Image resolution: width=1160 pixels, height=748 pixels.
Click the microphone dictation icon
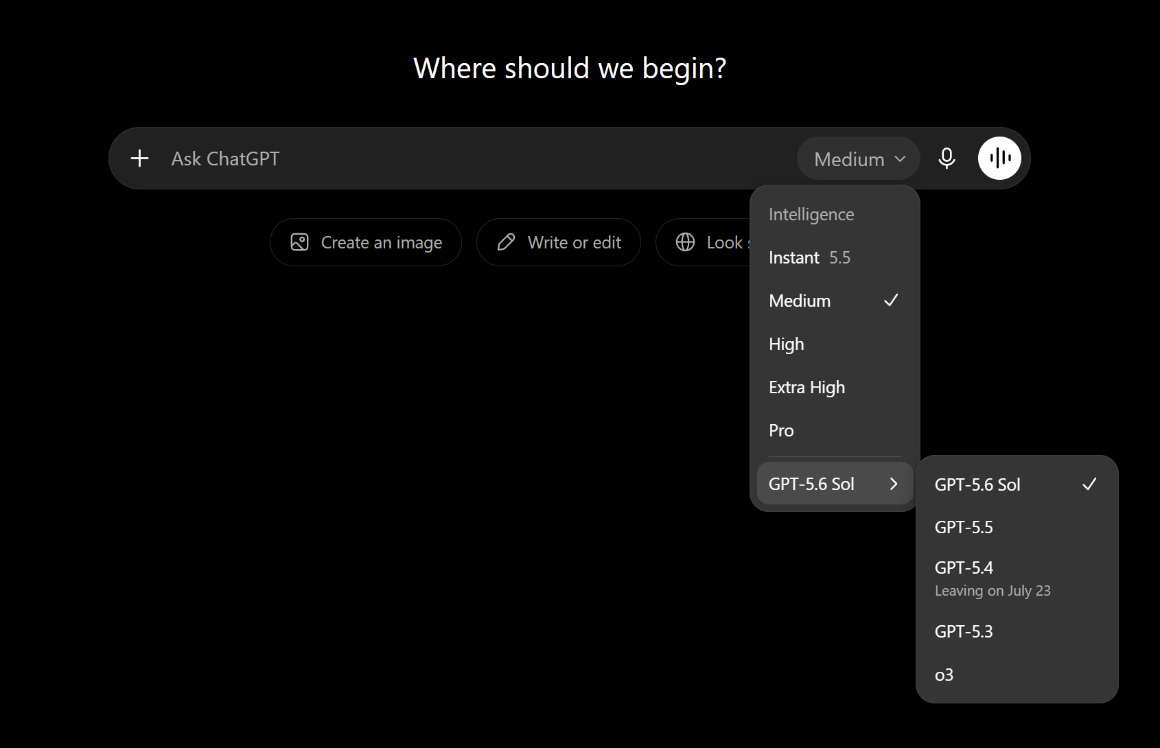947,159
